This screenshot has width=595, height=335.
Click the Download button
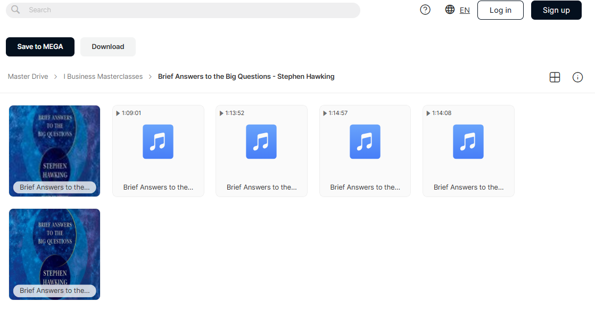coord(108,47)
